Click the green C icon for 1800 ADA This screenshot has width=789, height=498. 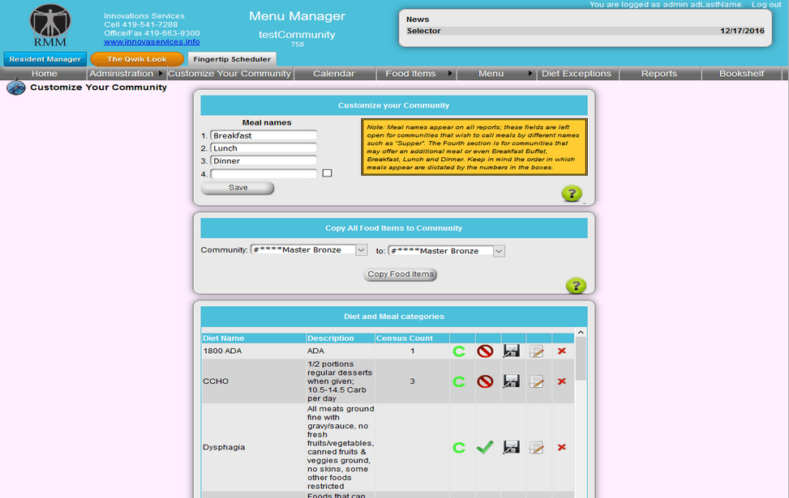[459, 351]
